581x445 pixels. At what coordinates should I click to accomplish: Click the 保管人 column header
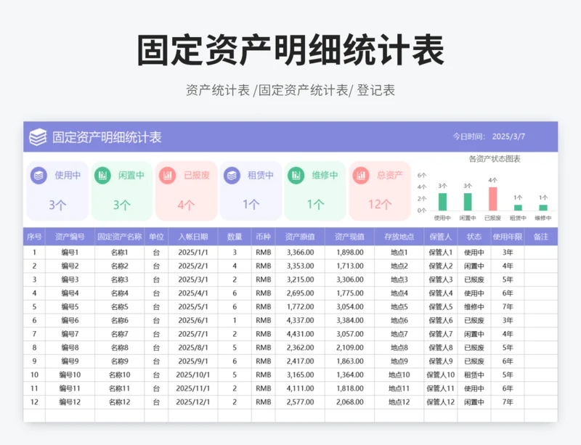(x=441, y=237)
